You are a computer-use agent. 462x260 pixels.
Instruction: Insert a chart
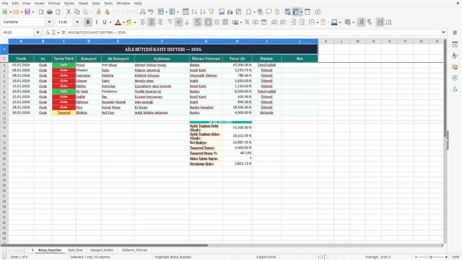[x=230, y=12]
